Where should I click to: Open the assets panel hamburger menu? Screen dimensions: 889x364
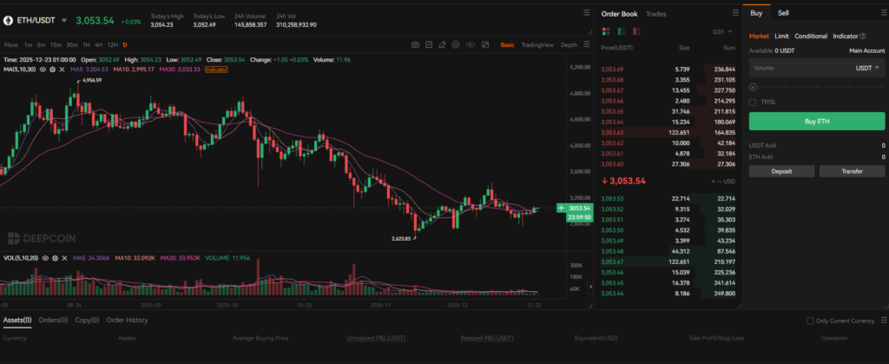885,321
